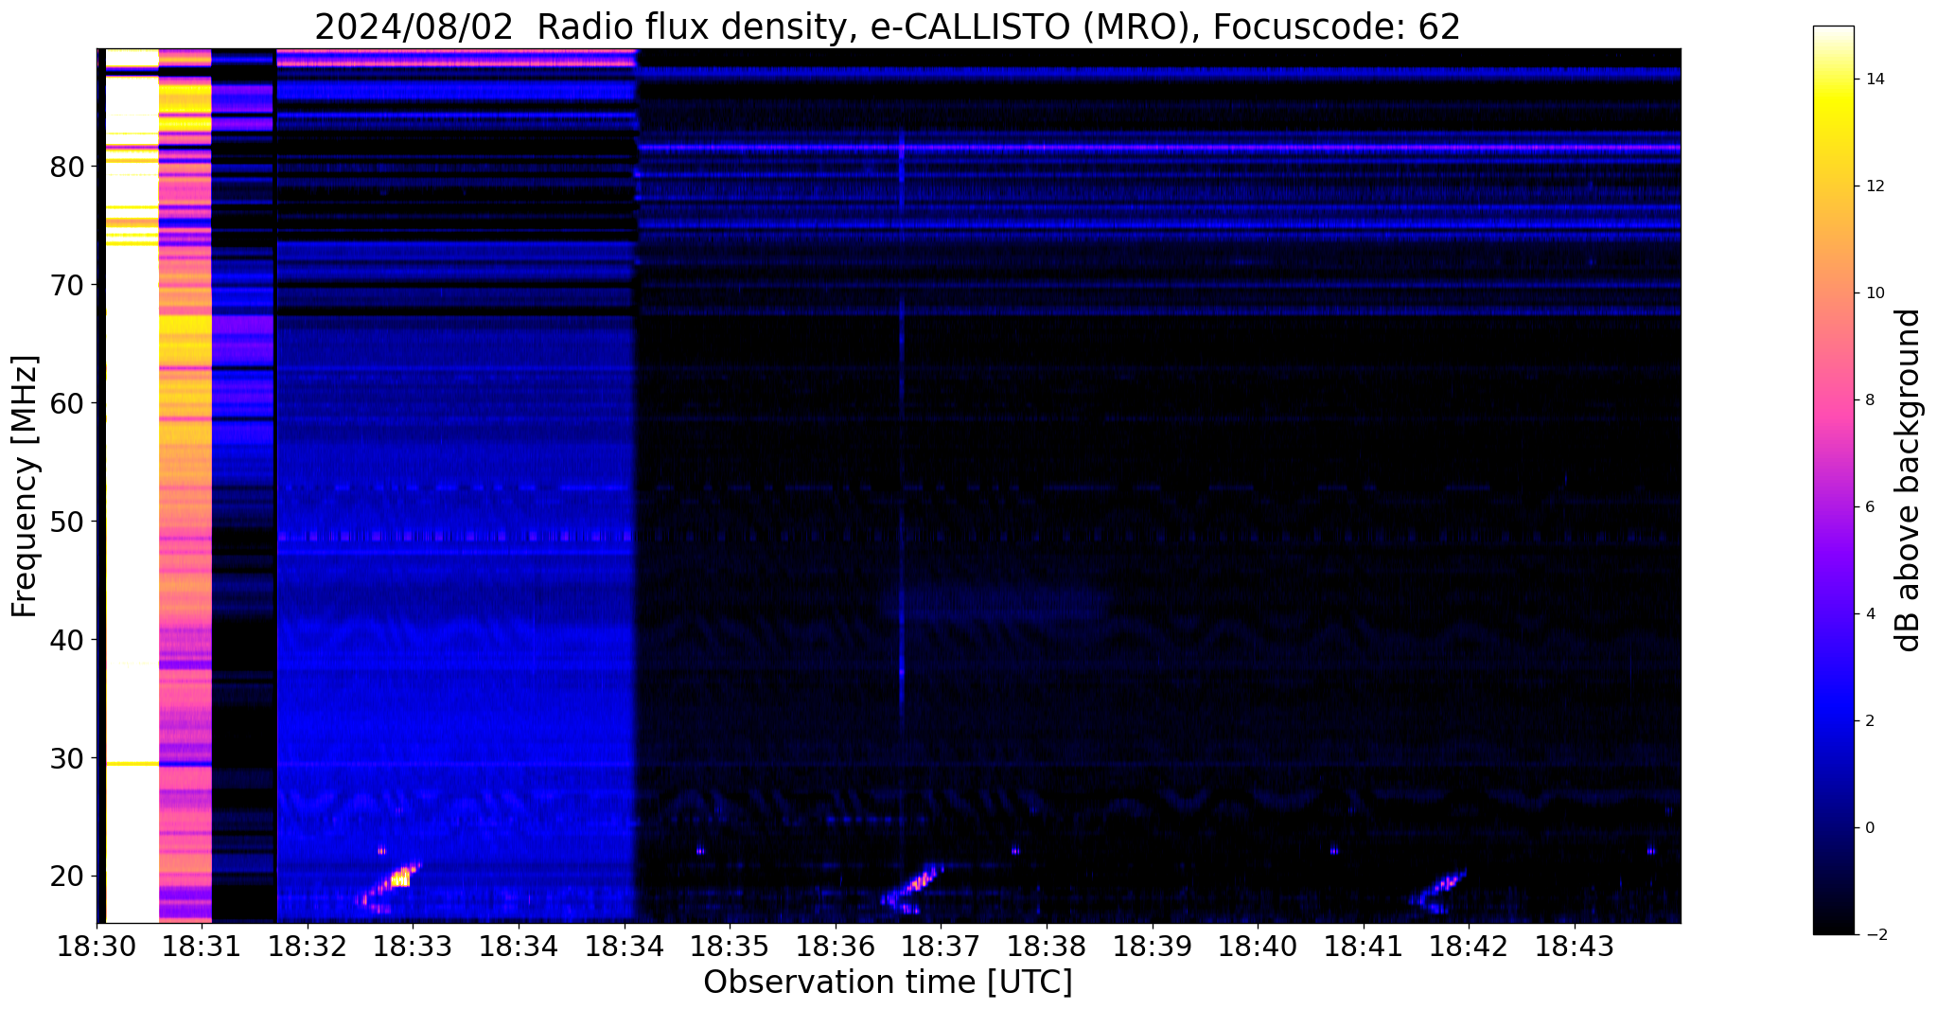This screenshot has width=1937, height=1010.
Task: Click the colorbar tick value 0
Action: [x=1870, y=828]
